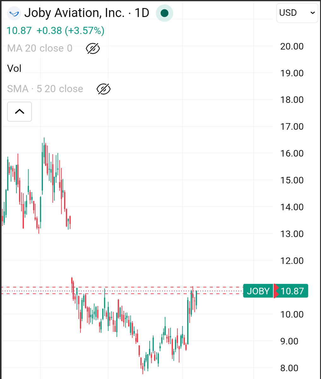Show the hidden MA 20 close indicator

tap(93, 48)
